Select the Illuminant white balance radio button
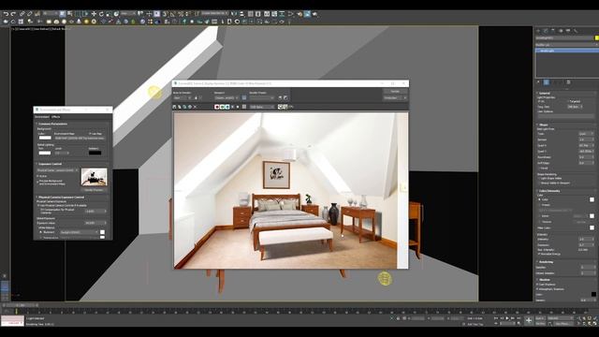Screen dimensions: 599x337 click(x=40, y=232)
